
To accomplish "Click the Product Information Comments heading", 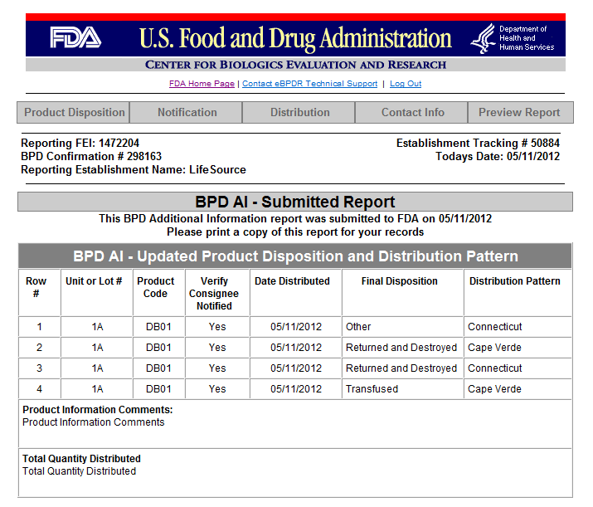I will 97,410.
